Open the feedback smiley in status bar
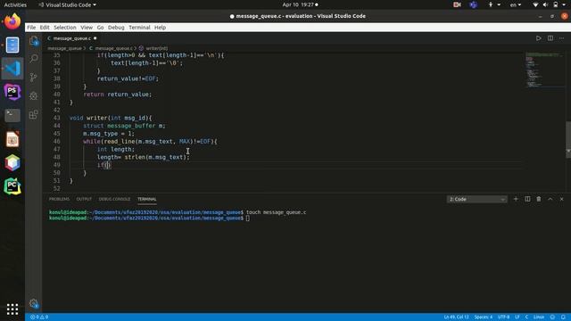The height and width of the screenshot is (321, 571). [x=552, y=317]
